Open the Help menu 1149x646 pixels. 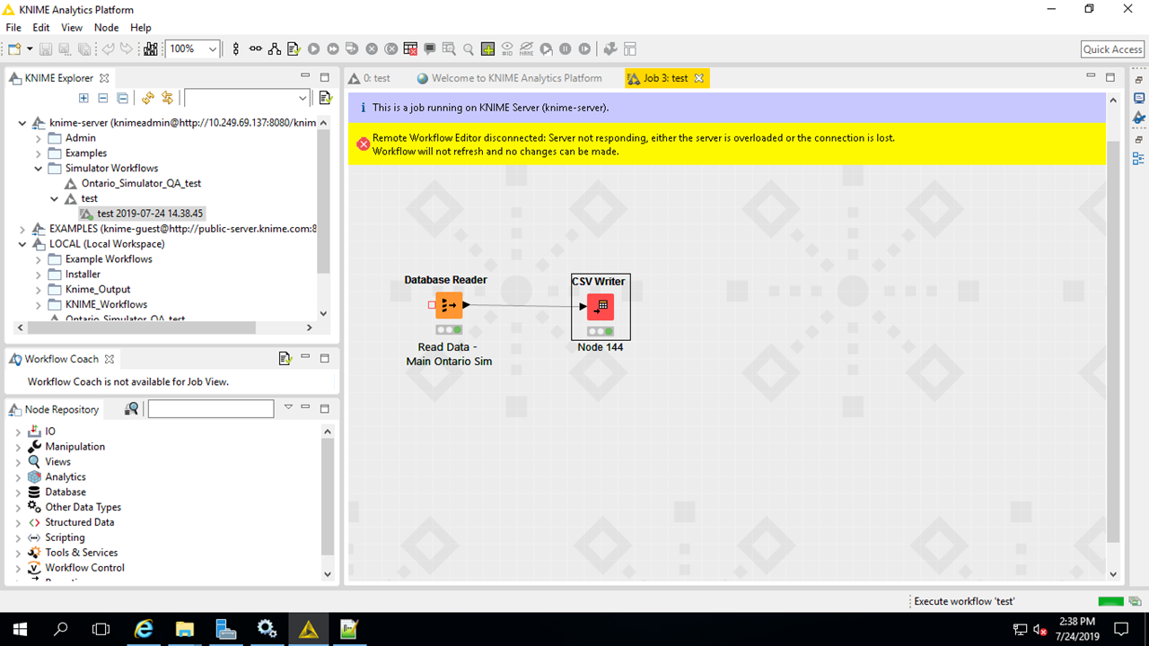(141, 28)
